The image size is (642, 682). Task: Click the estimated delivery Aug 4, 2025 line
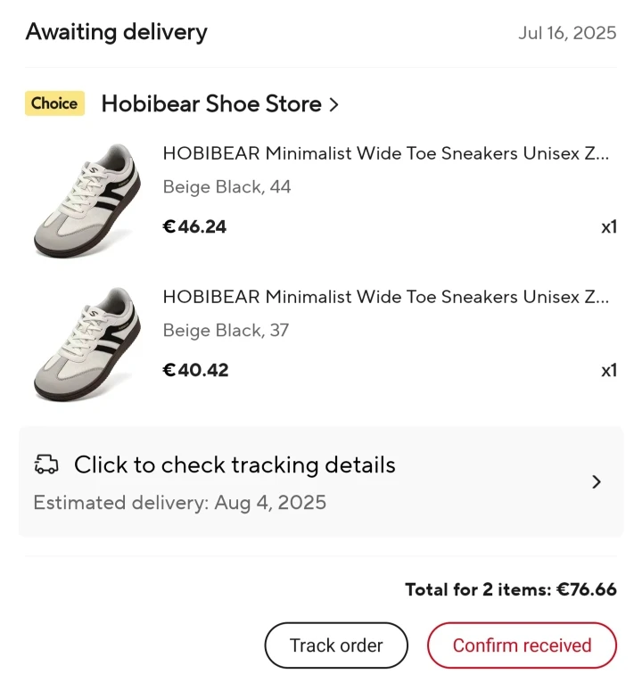(x=179, y=503)
